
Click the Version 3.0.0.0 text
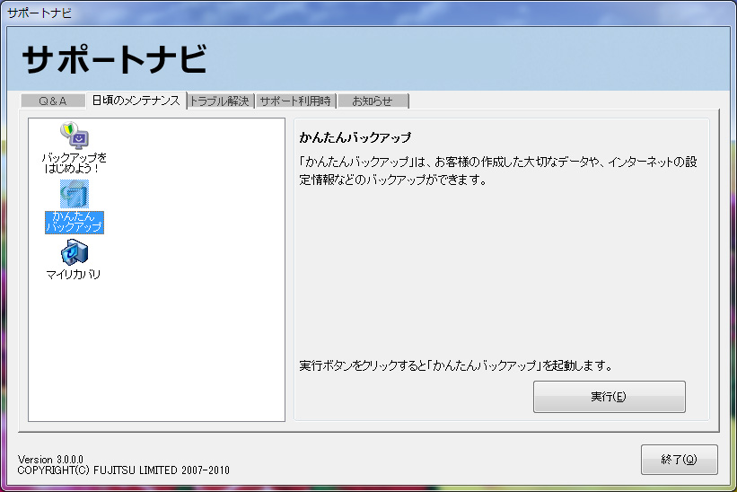pos(50,459)
